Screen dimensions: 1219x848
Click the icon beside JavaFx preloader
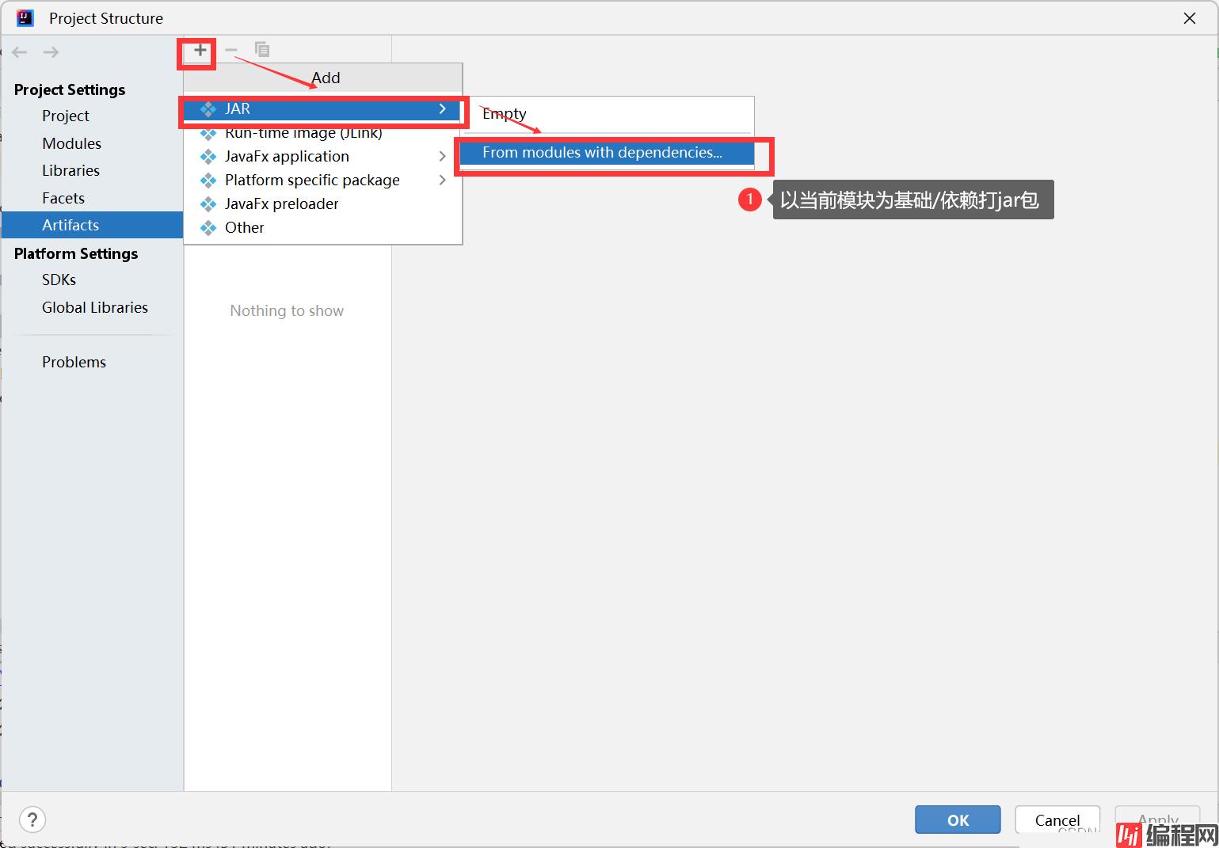click(x=208, y=204)
